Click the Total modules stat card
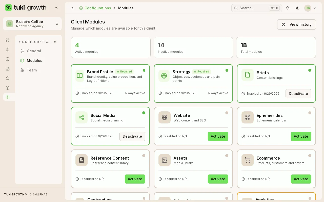 tap(276, 47)
